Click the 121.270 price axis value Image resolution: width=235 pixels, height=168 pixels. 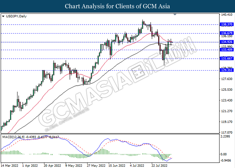tap(227, 111)
